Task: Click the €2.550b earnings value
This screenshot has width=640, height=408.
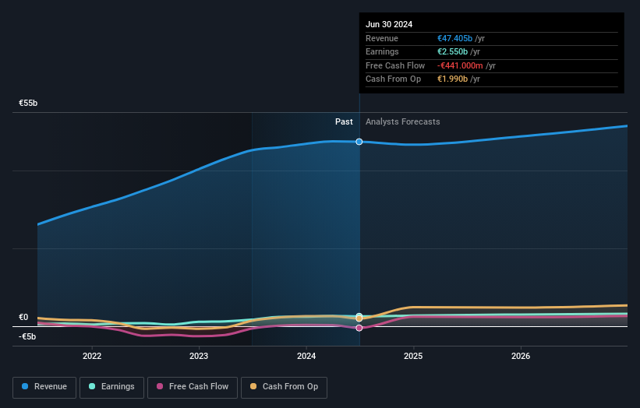Action: click(x=452, y=51)
